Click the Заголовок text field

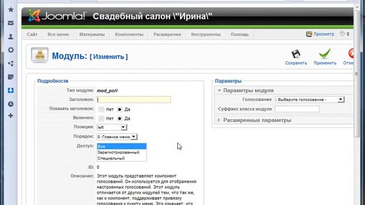134,100
